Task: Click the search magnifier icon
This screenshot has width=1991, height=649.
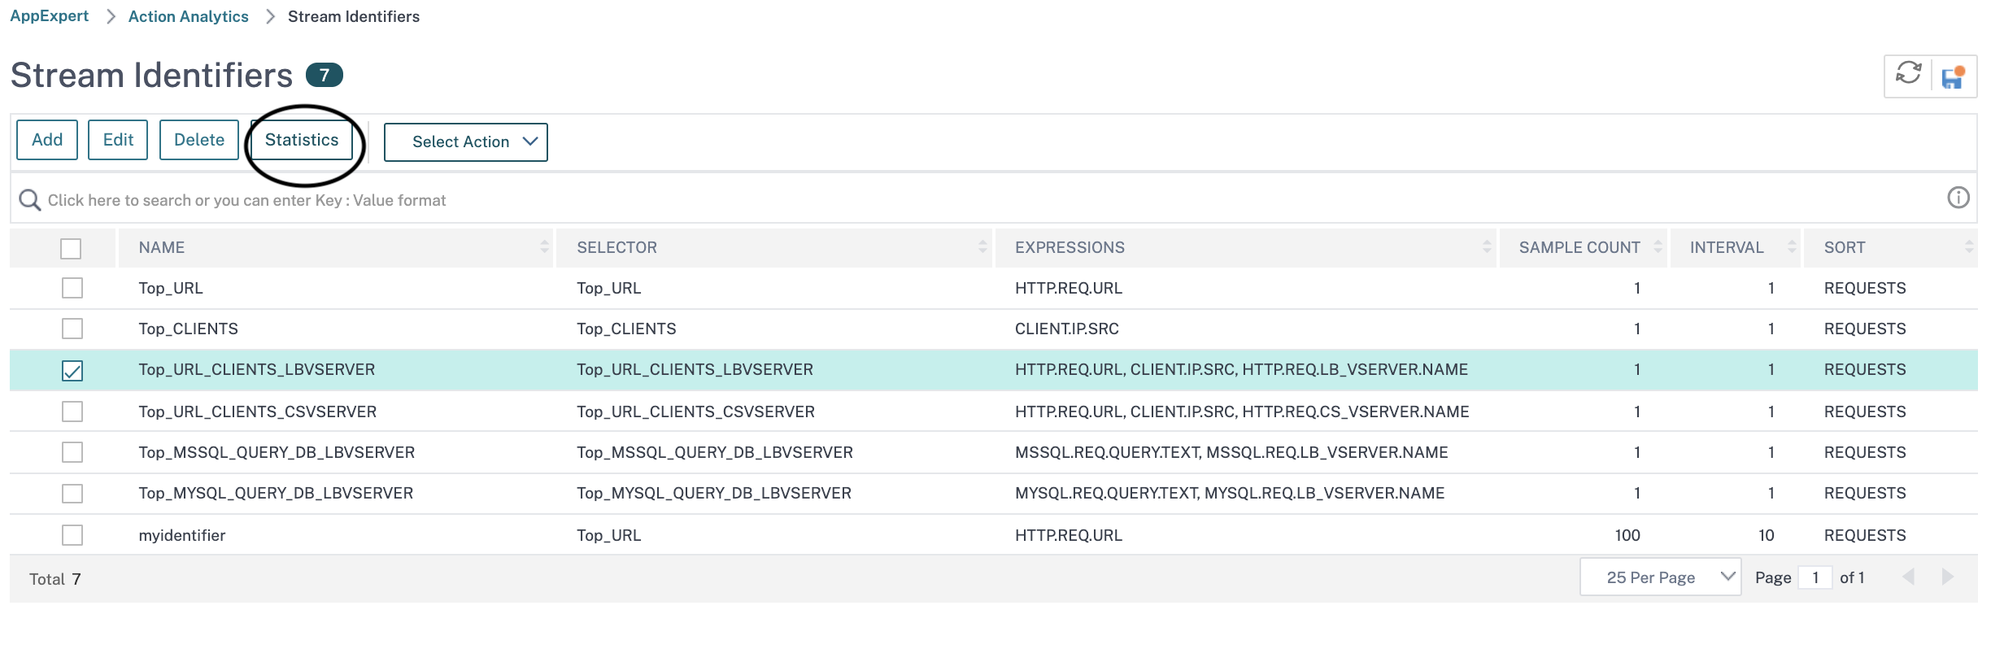Action: 30,200
